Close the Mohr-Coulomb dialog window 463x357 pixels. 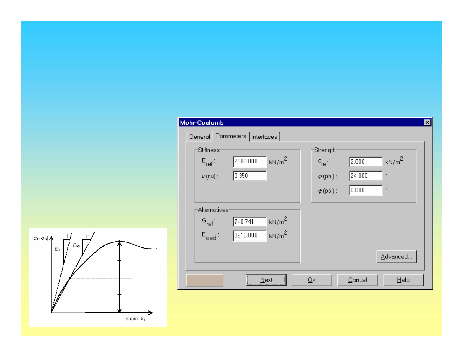pyautogui.click(x=427, y=123)
